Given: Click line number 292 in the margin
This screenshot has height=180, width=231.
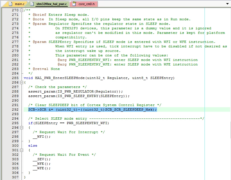Looking at the screenshot, I should (15, 109).
